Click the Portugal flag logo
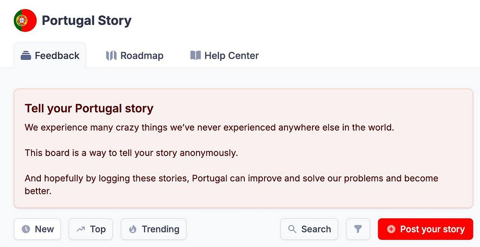 coord(25,21)
